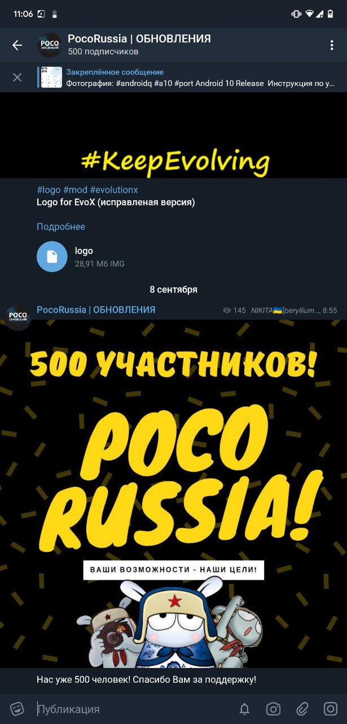Open the #mod hashtag
This screenshot has width=347, height=724.
[x=75, y=190]
